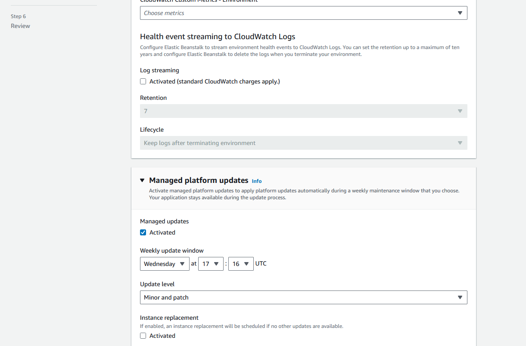The width and height of the screenshot is (526, 346).
Task: Click the arrow next to minute value 16
Action: 246,264
